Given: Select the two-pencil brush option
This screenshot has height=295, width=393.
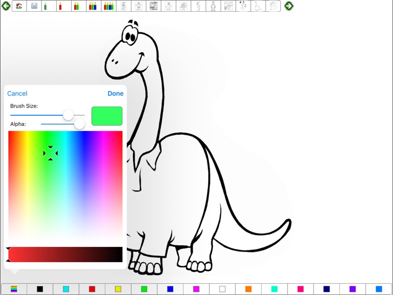Looking at the screenshot, I should point(76,6).
